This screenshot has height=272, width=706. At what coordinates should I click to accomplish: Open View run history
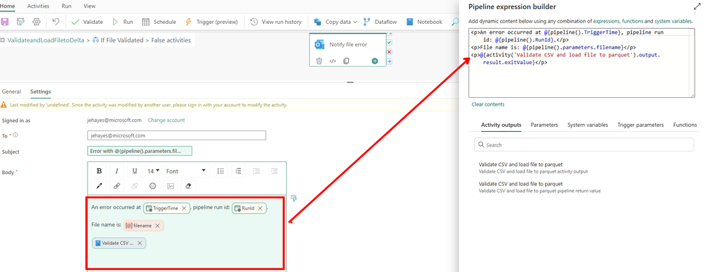pyautogui.click(x=276, y=22)
